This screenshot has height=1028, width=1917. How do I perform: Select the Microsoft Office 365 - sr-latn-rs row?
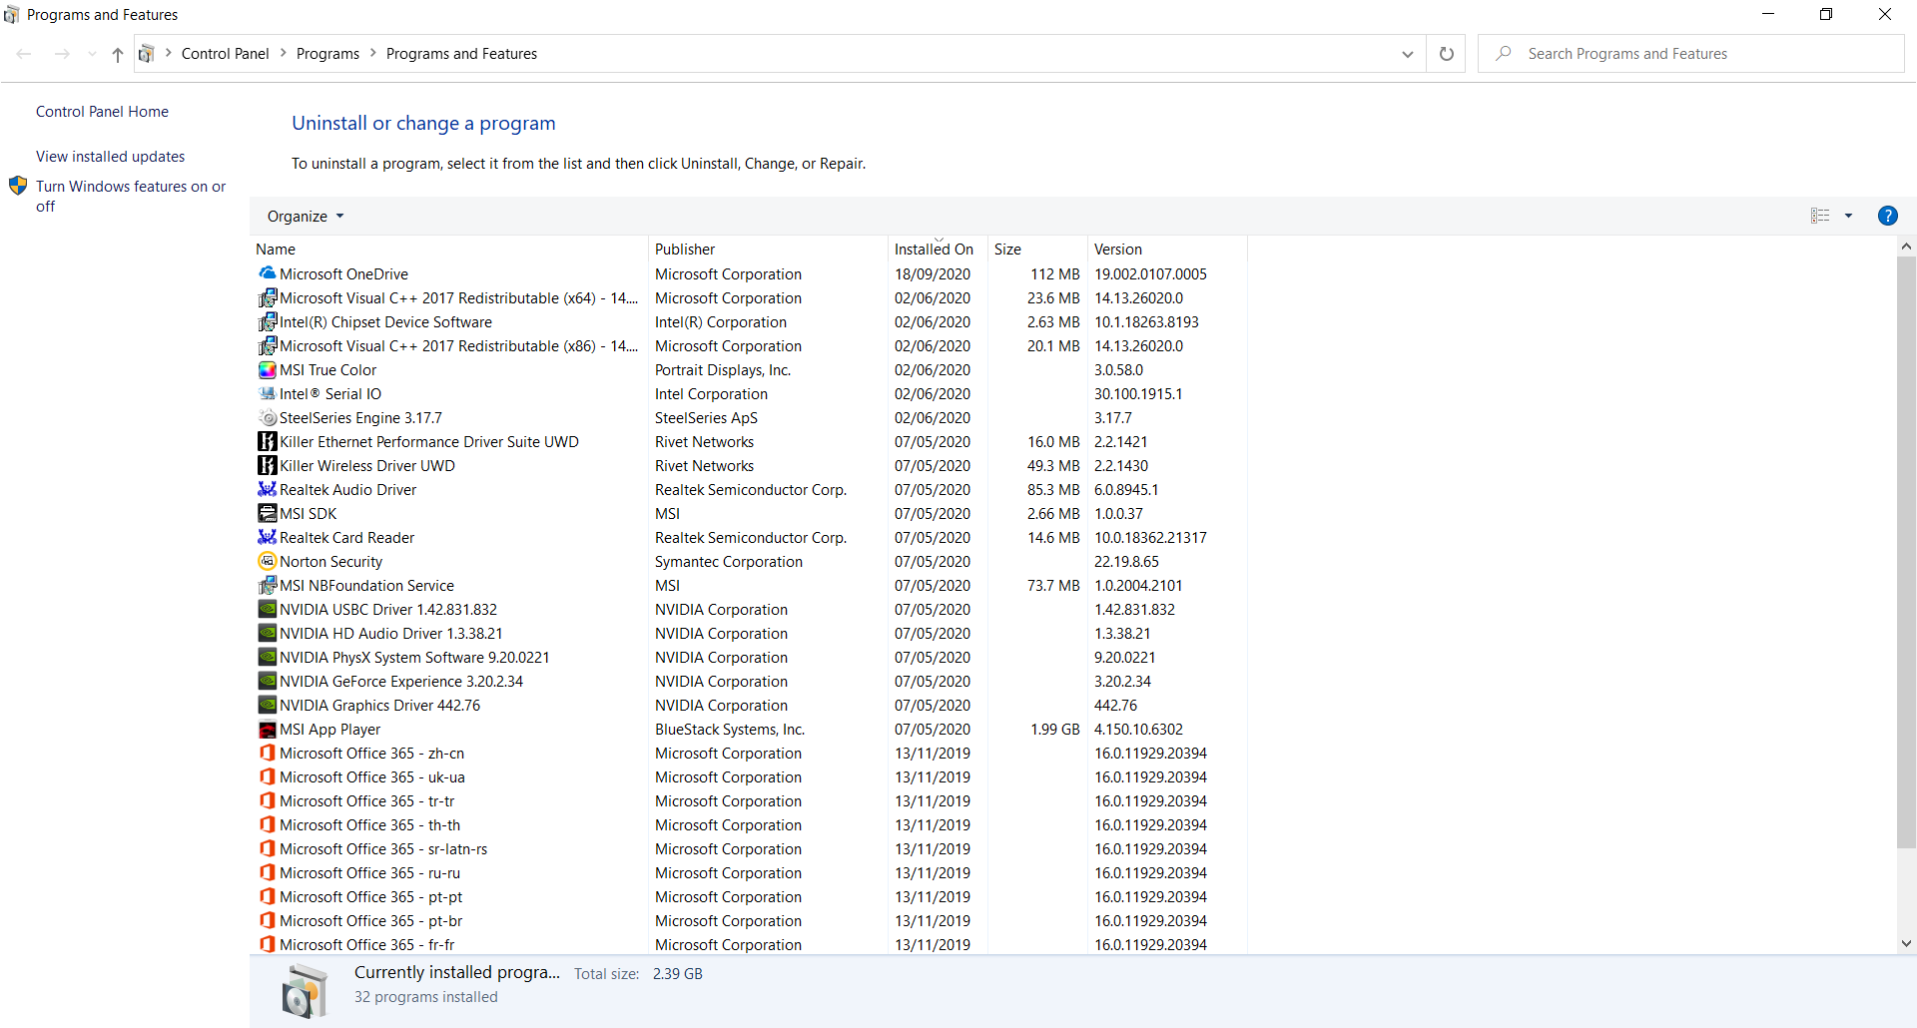(748, 848)
